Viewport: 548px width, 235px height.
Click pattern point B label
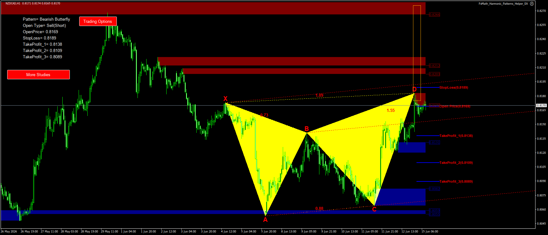pos(307,129)
